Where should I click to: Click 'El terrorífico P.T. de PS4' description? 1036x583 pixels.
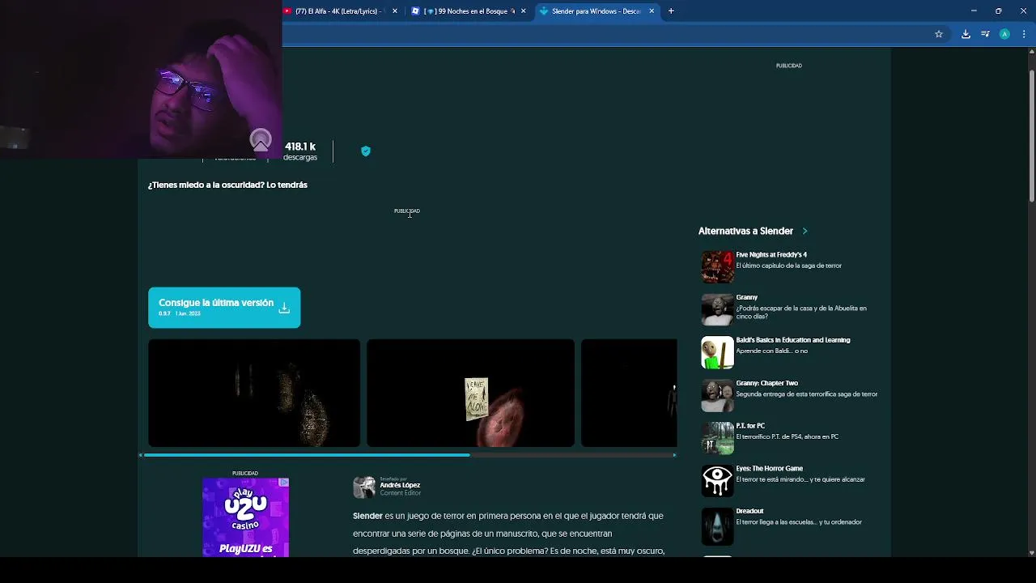tap(787, 436)
